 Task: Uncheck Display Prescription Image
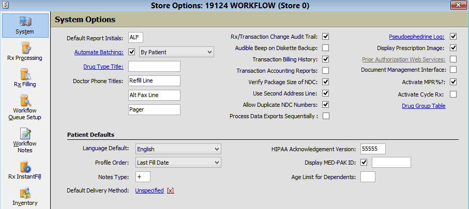tap(453, 48)
